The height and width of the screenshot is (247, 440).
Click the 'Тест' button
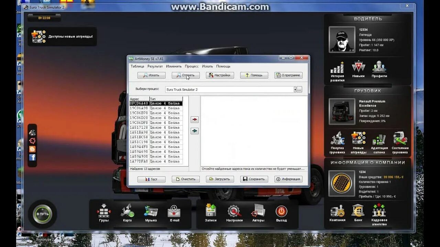pyautogui.click(x=152, y=179)
